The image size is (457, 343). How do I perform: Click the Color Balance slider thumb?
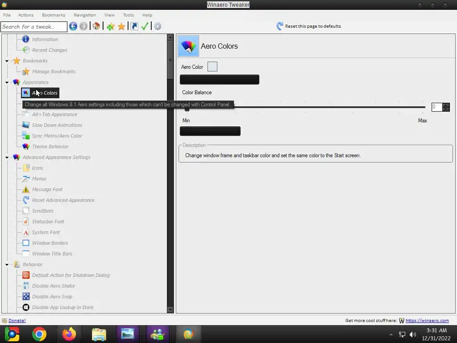point(187,109)
